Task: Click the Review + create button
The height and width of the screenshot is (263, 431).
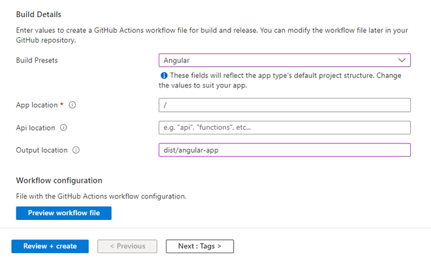Action: point(50,246)
